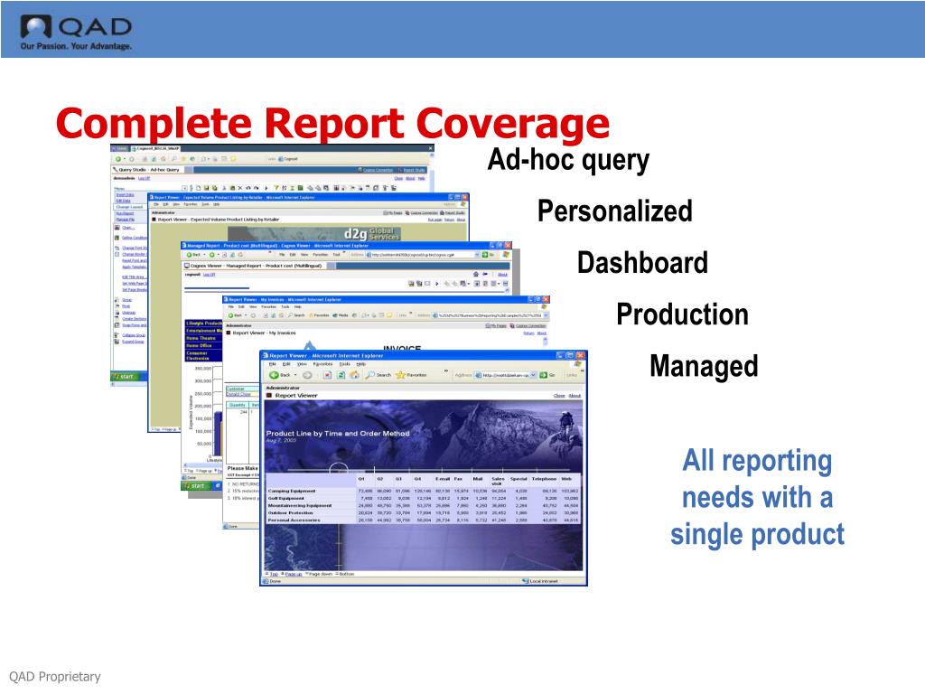Click the About link in front Report Viewer
This screenshot has height=694, width=925.
click(x=575, y=396)
